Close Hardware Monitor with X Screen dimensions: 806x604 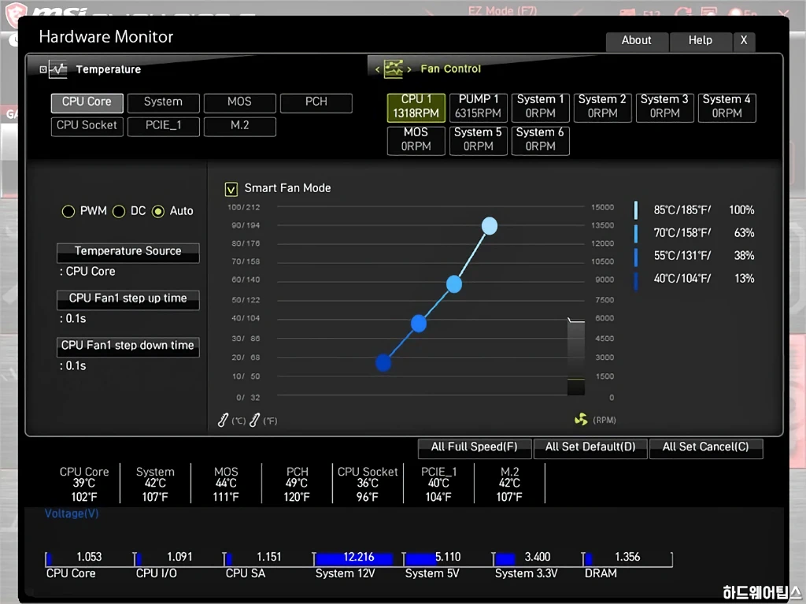coord(744,41)
